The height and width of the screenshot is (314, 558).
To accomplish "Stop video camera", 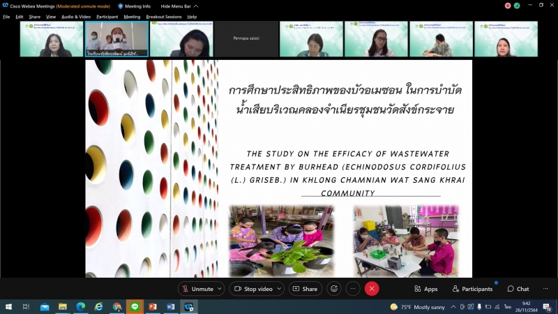I will tap(252, 289).
